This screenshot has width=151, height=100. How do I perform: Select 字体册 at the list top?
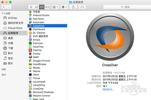click(47, 12)
